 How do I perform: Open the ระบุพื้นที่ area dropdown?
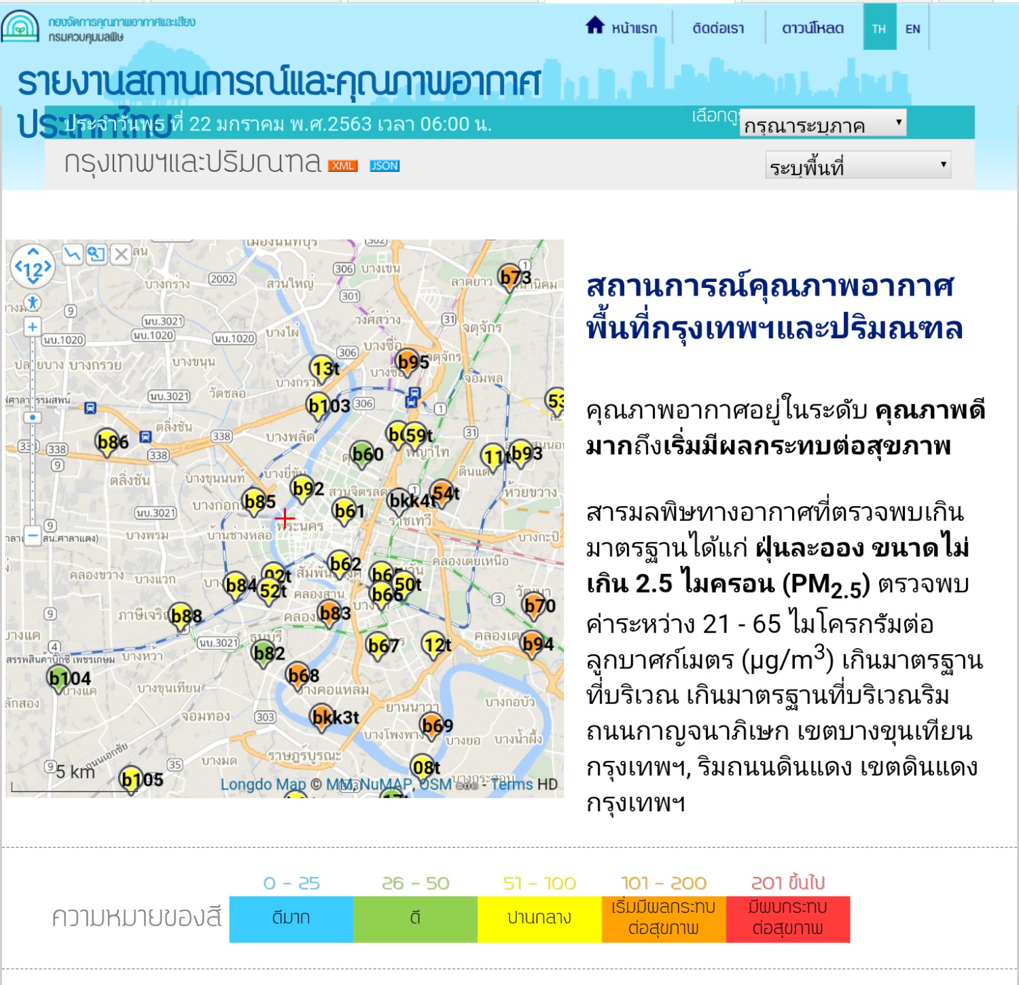coord(858,164)
